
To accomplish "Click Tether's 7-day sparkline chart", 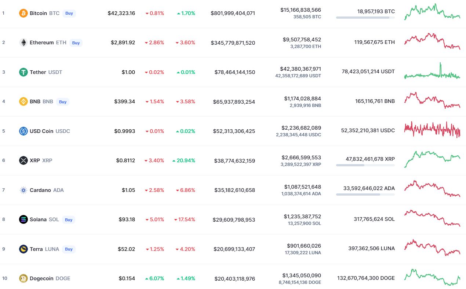I will [x=432, y=72].
